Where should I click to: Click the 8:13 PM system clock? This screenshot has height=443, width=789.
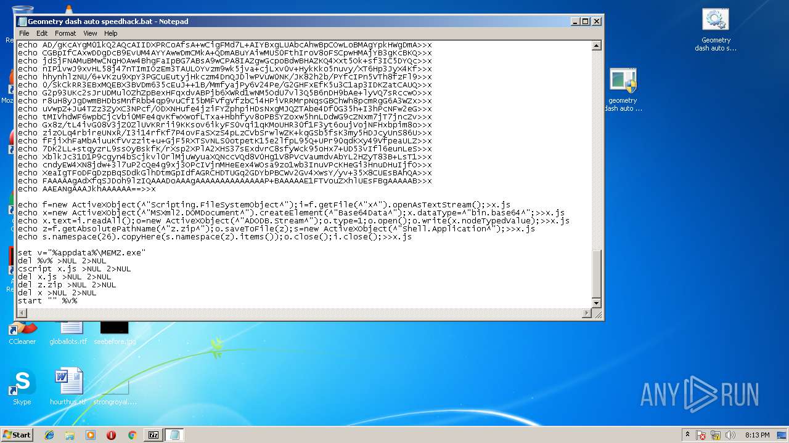coord(757,435)
